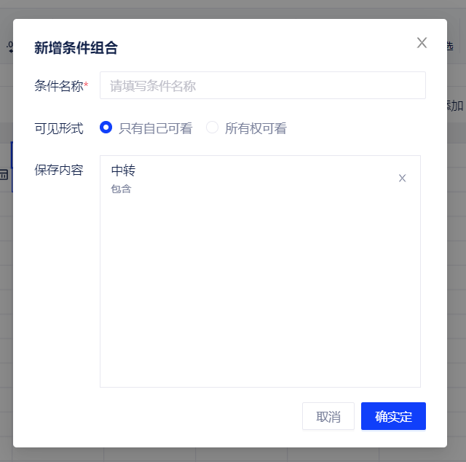Viewport: 466px width, 462px height.
Task: Close the 新增条件组合 dialog
Action: 422,43
